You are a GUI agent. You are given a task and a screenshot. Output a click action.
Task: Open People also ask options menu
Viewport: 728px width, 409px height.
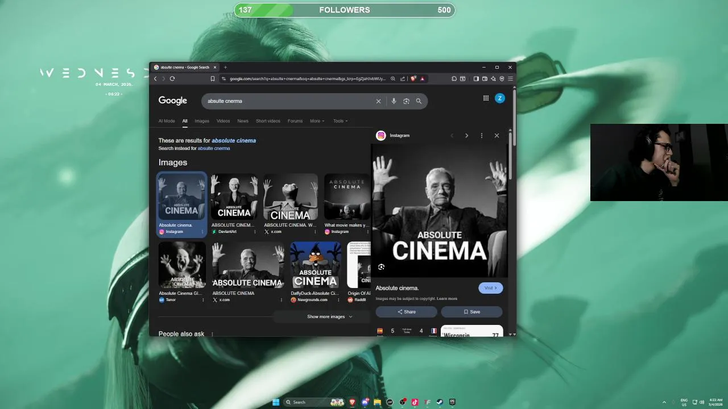pyautogui.click(x=212, y=334)
